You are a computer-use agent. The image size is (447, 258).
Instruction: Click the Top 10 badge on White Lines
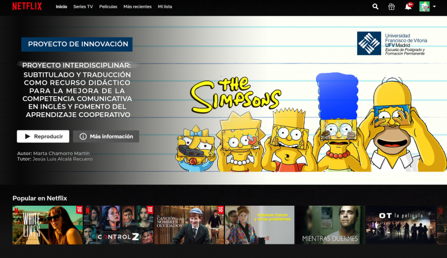pyautogui.click(x=79, y=210)
